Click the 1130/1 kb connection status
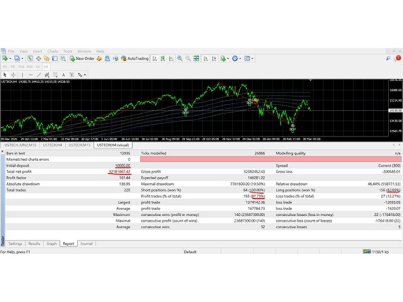Screen dimensions: 403x302 pyautogui.click(x=377, y=252)
